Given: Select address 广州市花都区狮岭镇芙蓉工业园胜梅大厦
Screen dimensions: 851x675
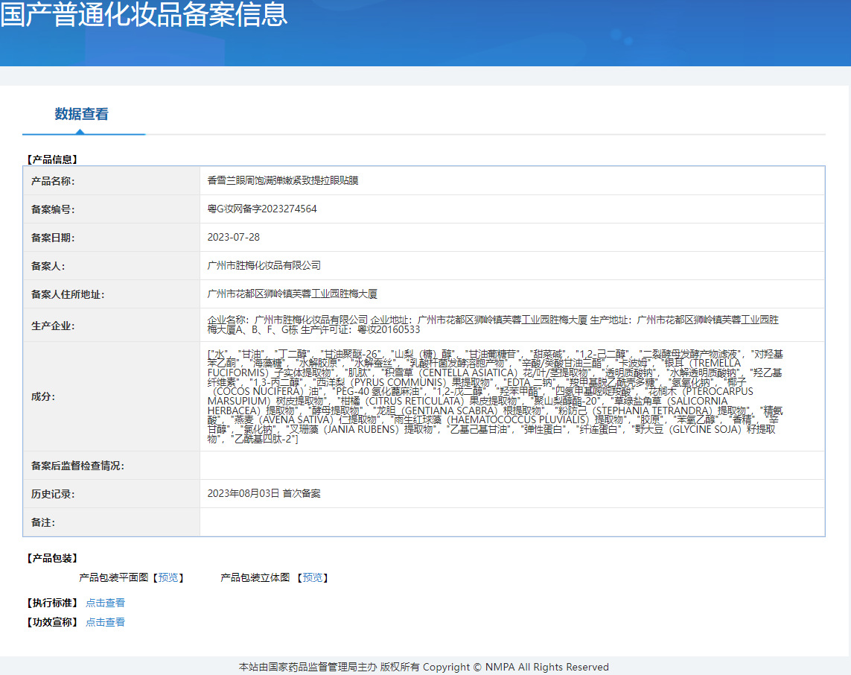Looking at the screenshot, I should coord(292,294).
